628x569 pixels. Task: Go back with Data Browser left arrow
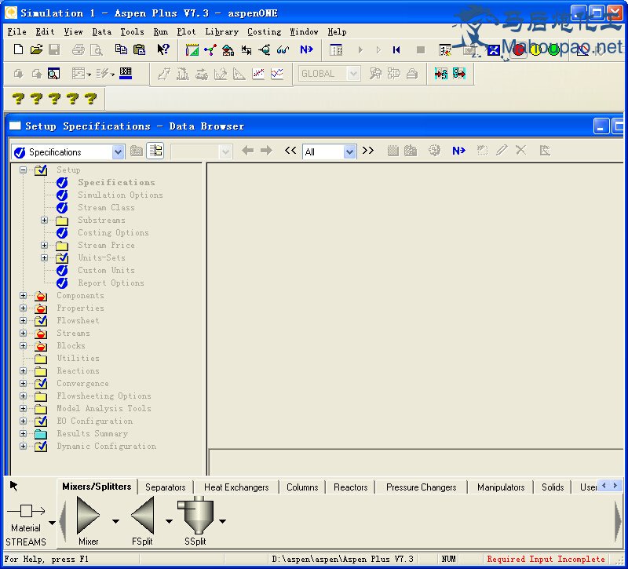248,151
